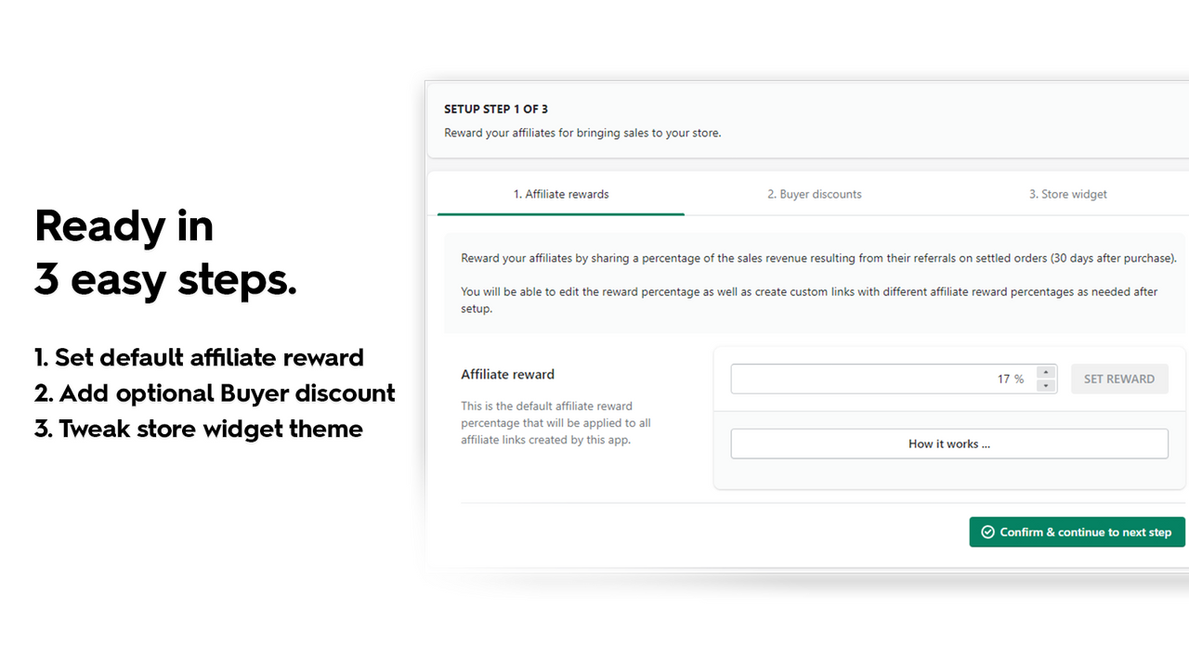Click the step text "Tweak store widget theme"

[x=198, y=429]
